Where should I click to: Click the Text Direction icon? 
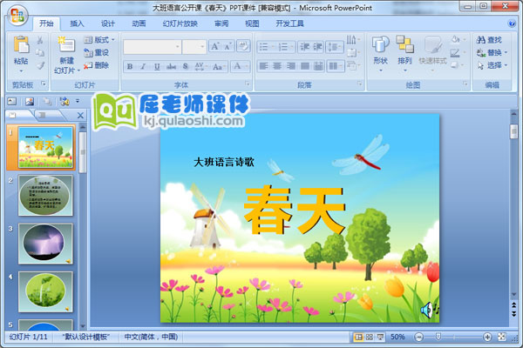point(352,40)
